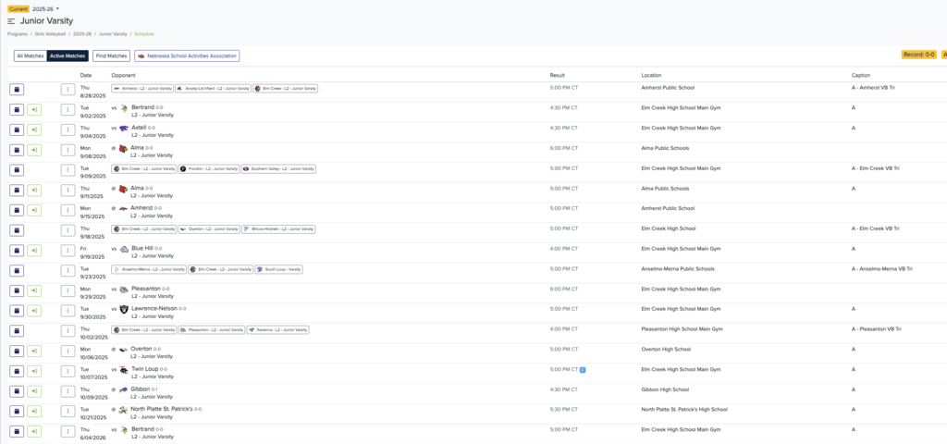947x444 pixels.
Task: Click calendar icon for Bertrand 6/04/2026 match
Action: pyautogui.click(x=17, y=431)
